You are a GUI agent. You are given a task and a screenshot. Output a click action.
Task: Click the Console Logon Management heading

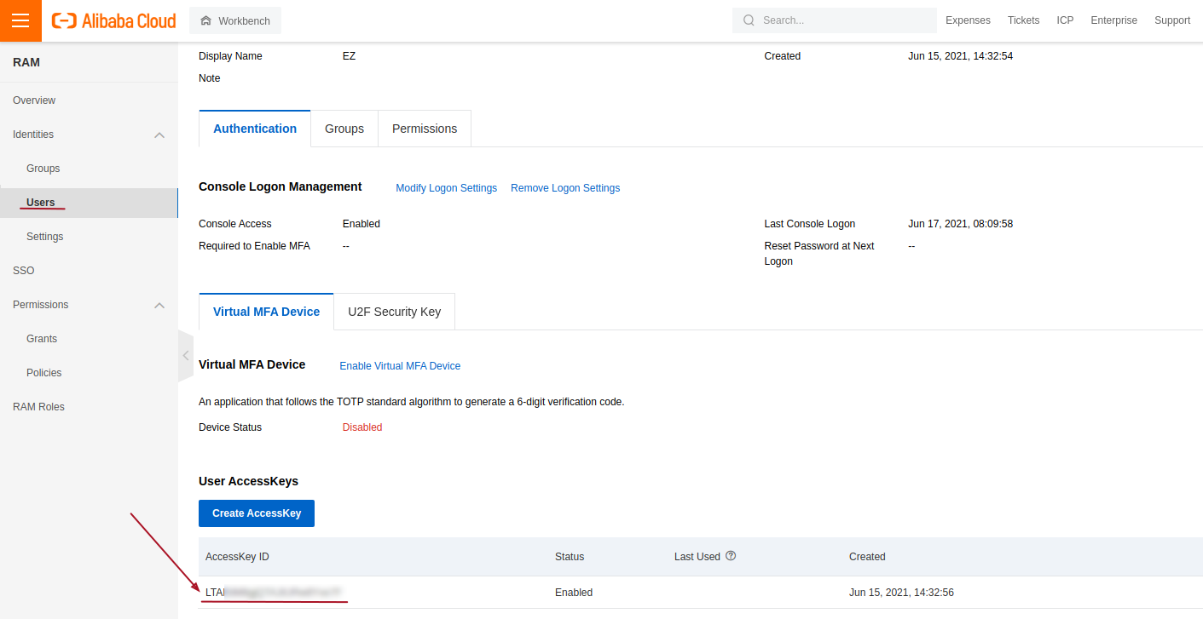click(281, 186)
